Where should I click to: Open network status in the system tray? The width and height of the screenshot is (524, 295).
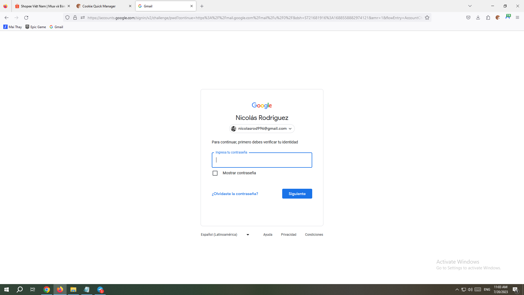[x=464, y=290]
